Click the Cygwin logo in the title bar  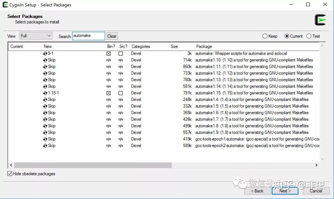pyautogui.click(x=5, y=5)
